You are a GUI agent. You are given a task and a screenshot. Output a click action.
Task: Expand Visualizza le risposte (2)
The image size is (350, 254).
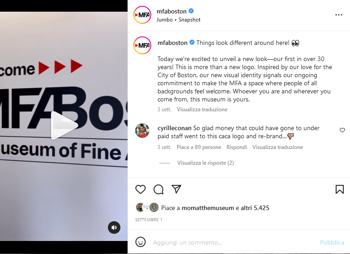[x=205, y=163]
